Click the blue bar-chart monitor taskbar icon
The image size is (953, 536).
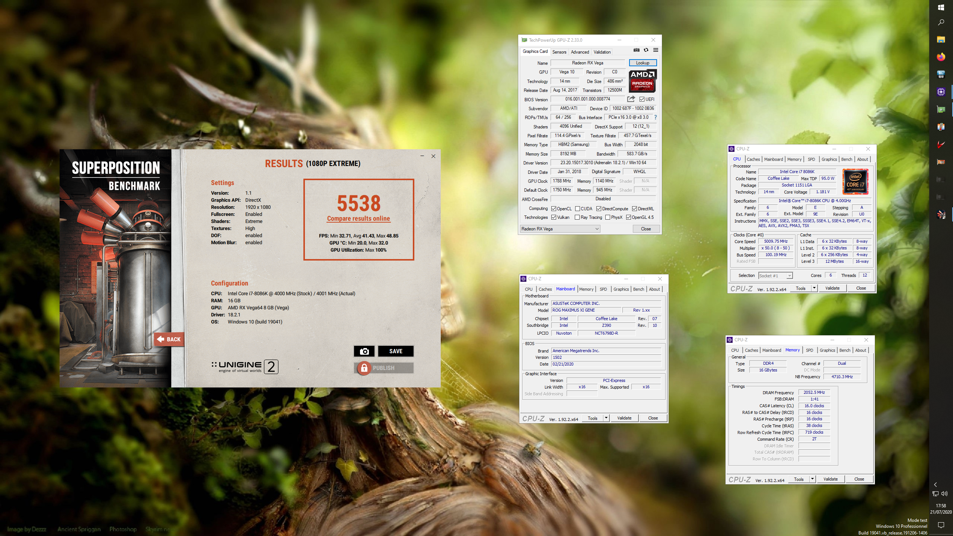tap(941, 74)
